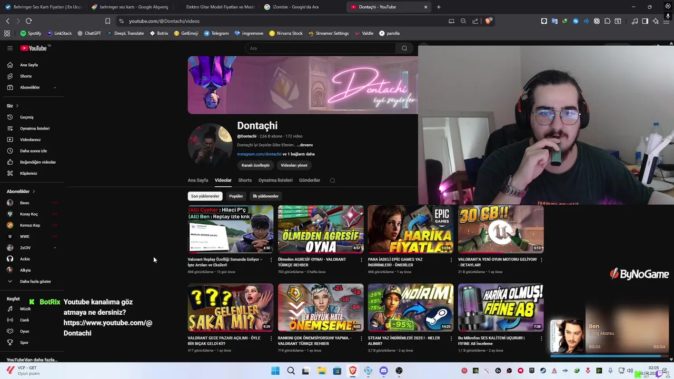The height and width of the screenshot is (379, 674).
Task: Search within channel using magnifier icon
Action: tap(332, 181)
